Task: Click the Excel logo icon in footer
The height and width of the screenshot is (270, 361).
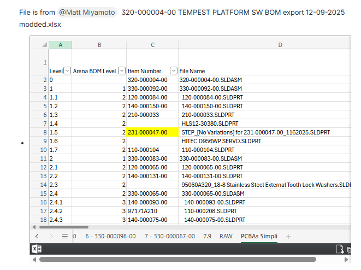Action: pos(37,249)
